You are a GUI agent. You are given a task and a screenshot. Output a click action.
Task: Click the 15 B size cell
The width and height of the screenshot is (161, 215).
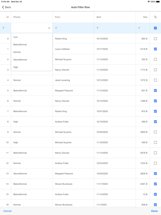click(x=143, y=194)
